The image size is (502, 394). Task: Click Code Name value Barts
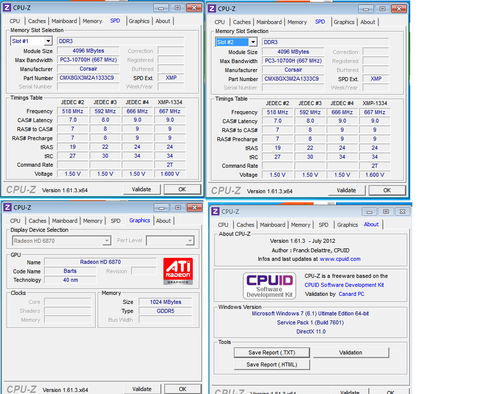(70, 271)
